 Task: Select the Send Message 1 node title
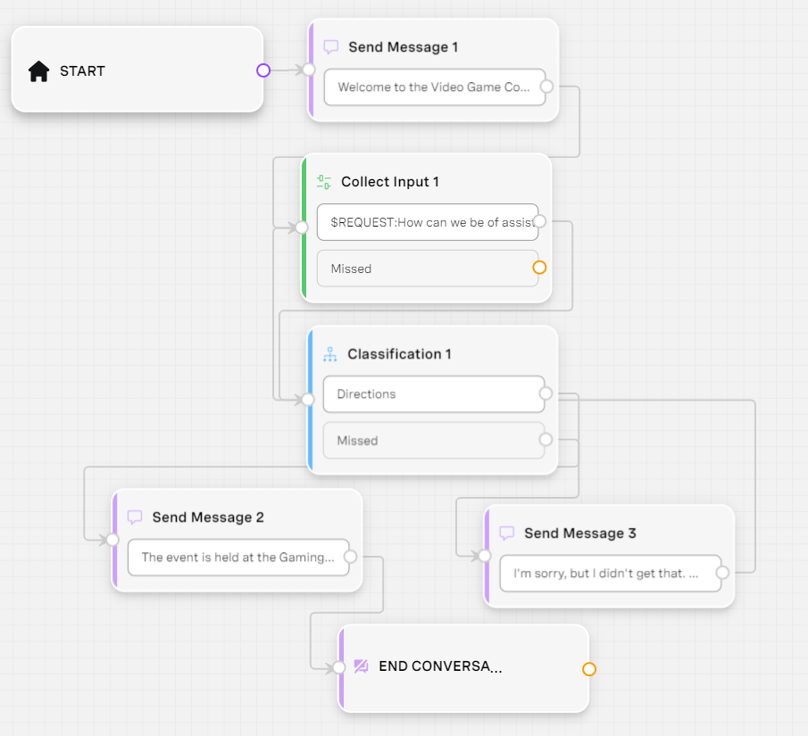[403, 47]
